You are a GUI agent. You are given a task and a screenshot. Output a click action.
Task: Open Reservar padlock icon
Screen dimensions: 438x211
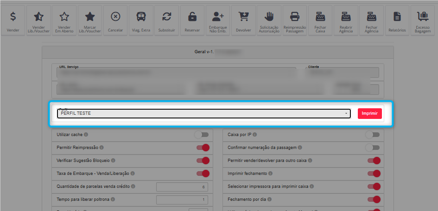tap(192, 17)
